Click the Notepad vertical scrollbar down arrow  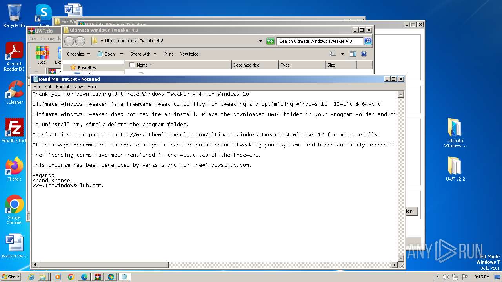pyautogui.click(x=400, y=258)
